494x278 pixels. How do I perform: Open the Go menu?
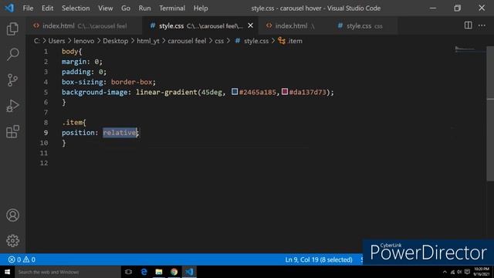126,8
